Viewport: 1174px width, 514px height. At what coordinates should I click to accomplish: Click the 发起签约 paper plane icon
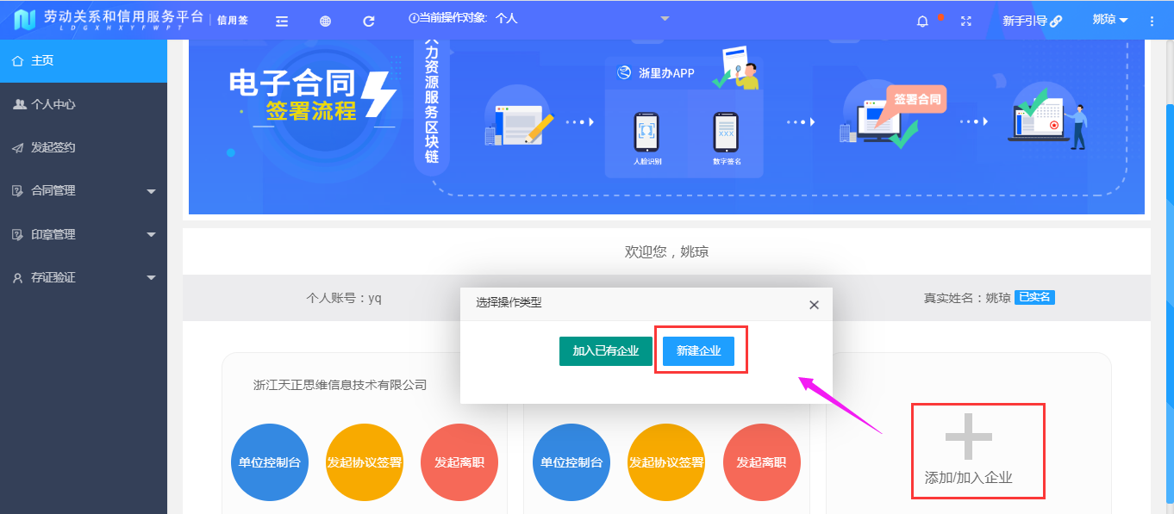[18, 147]
